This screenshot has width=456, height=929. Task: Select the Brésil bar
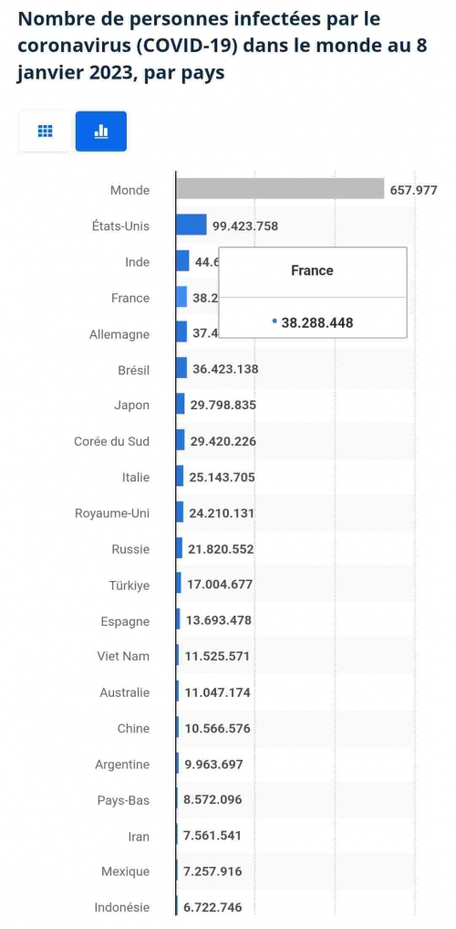point(181,368)
